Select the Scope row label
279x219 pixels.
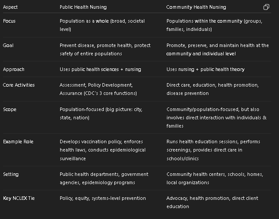pyautogui.click(x=10, y=109)
